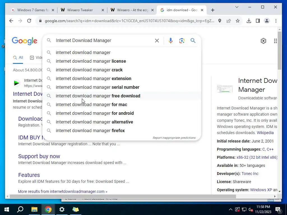Open the 'Tonec Inc' developer link
287x215 pixels.
(250, 174)
